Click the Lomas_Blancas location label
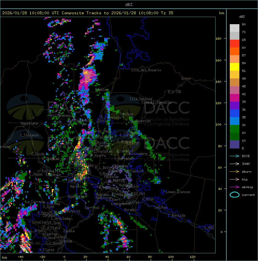The height and width of the screenshot is (261, 258). pos(178,192)
